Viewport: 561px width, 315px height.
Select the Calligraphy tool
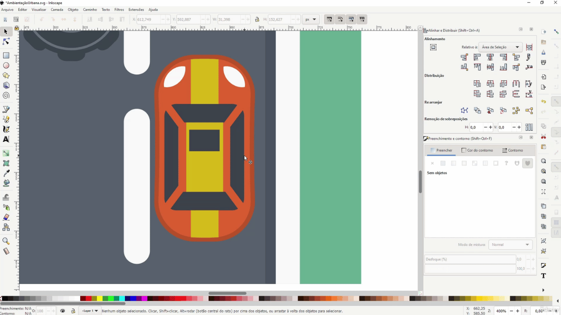click(6, 129)
